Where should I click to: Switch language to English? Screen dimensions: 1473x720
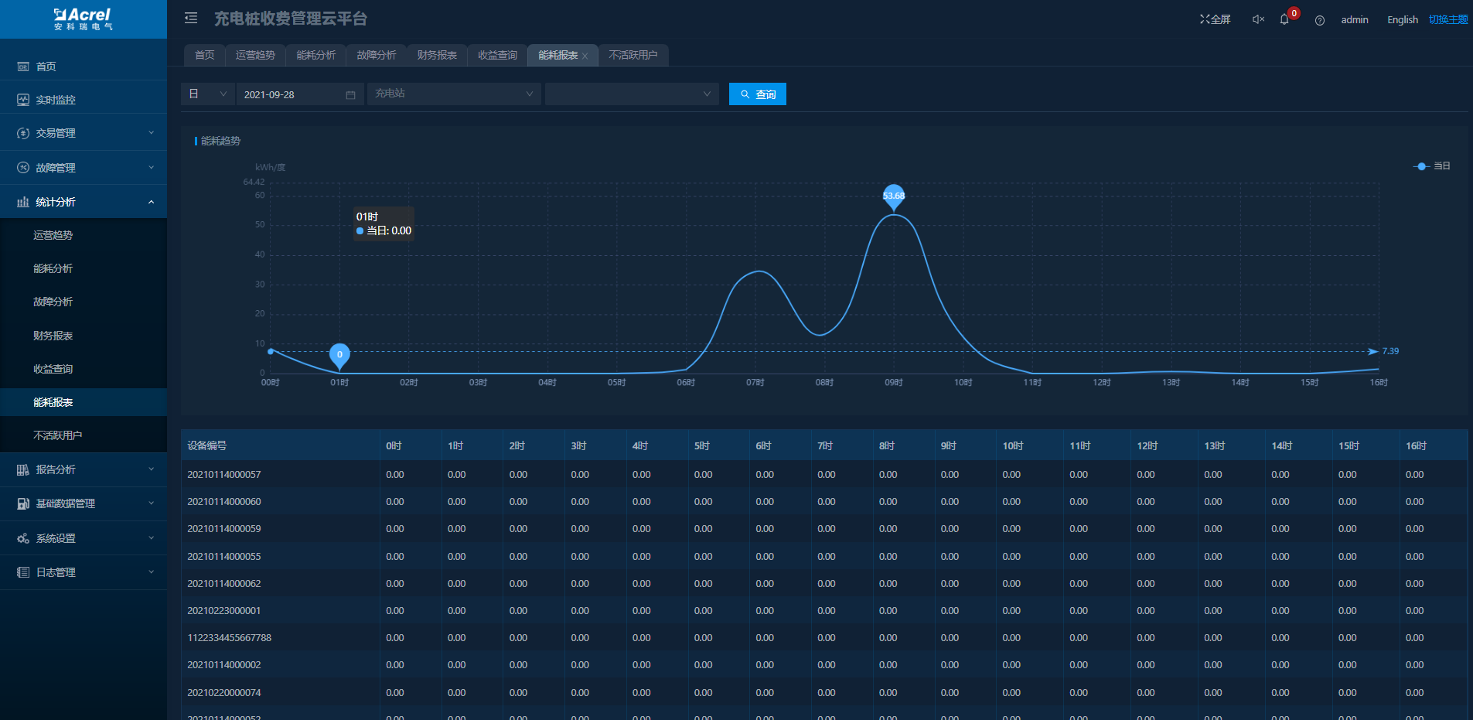(x=1402, y=19)
